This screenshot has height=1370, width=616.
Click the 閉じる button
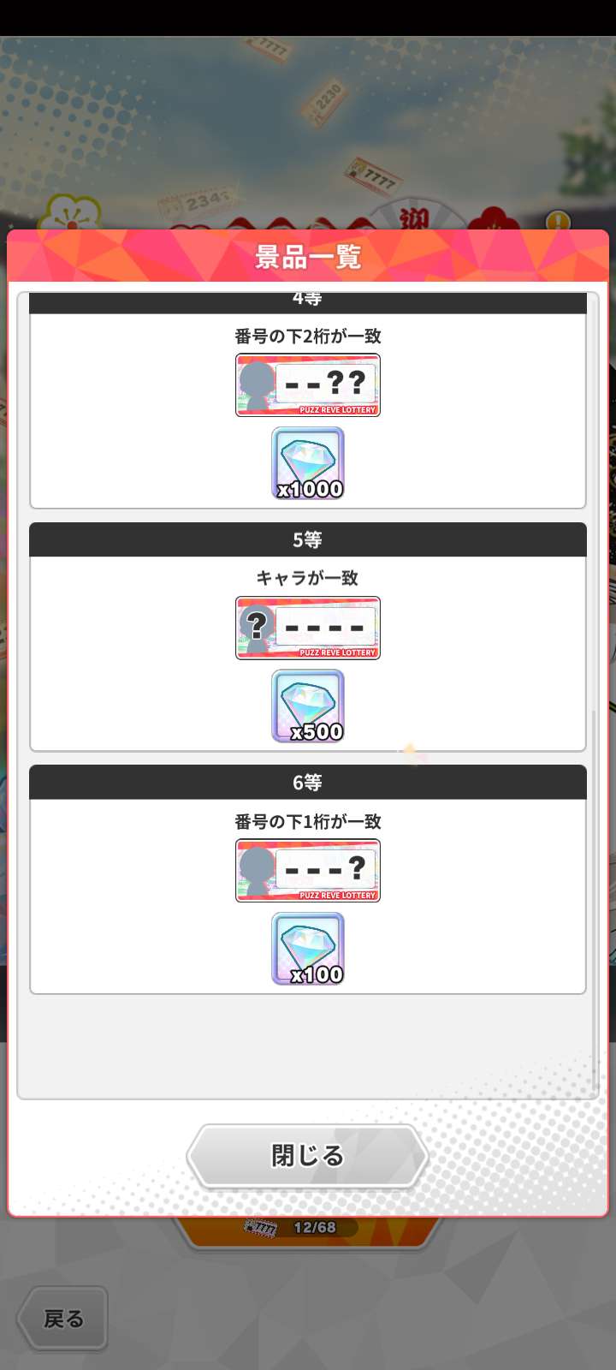click(308, 1156)
